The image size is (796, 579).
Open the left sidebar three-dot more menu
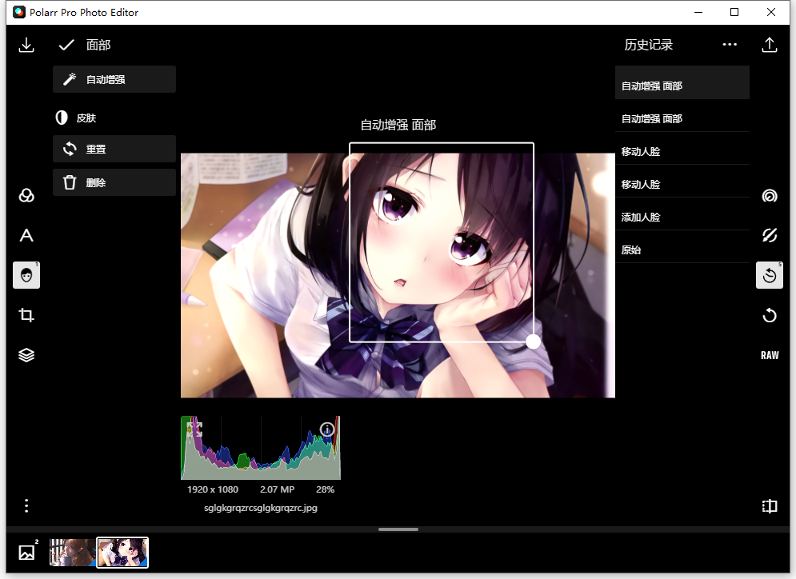(26, 505)
